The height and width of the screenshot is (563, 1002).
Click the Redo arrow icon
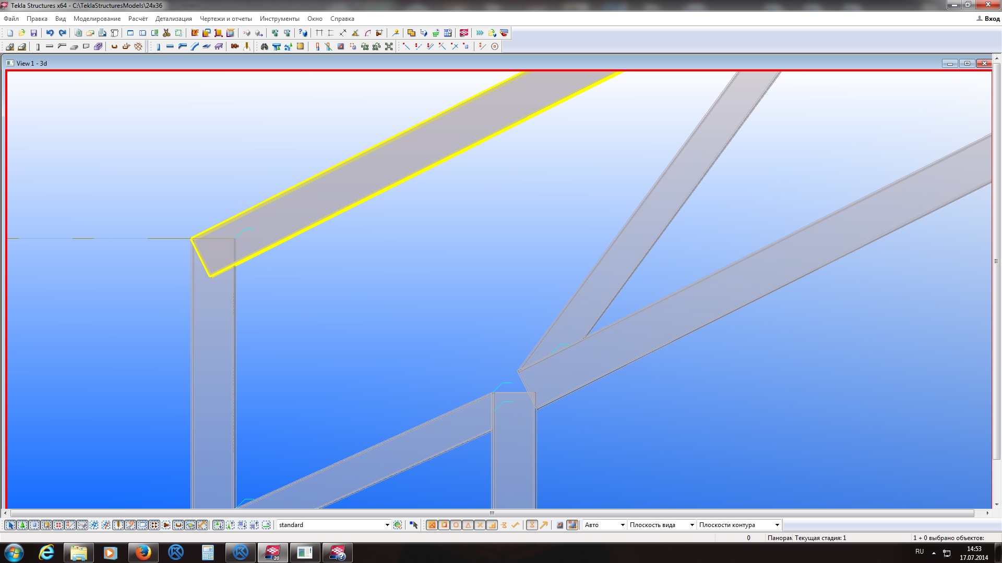click(x=62, y=33)
